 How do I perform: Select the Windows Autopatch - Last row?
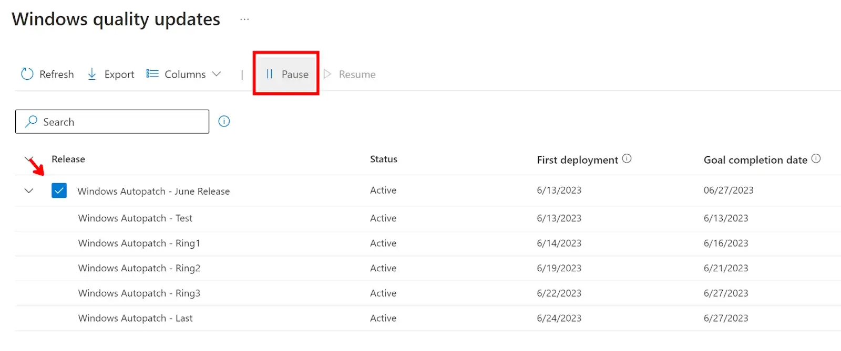click(428, 318)
